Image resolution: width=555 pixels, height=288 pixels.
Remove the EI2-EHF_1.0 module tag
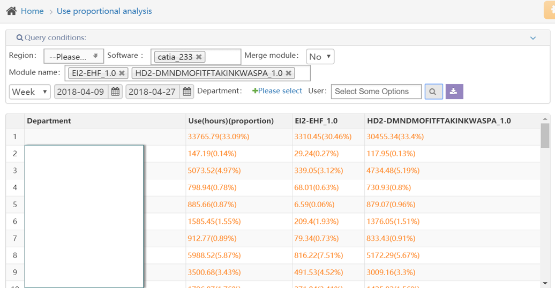click(122, 73)
